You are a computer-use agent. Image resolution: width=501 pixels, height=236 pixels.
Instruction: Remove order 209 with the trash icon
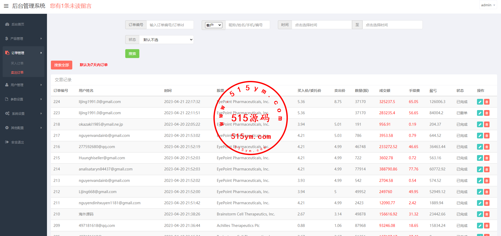point(487,226)
